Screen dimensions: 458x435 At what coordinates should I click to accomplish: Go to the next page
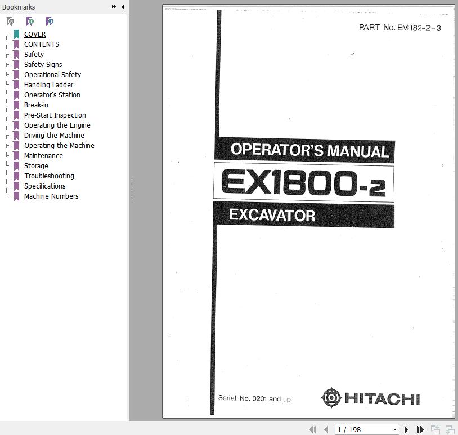(x=406, y=429)
